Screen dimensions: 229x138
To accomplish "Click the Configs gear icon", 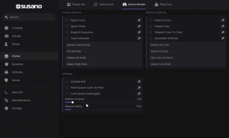I will [x=6, y=108].
